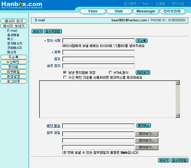This screenshot has height=168, width=191.
Task: Click the Hanbox.com logo
Action: tap(22, 5)
